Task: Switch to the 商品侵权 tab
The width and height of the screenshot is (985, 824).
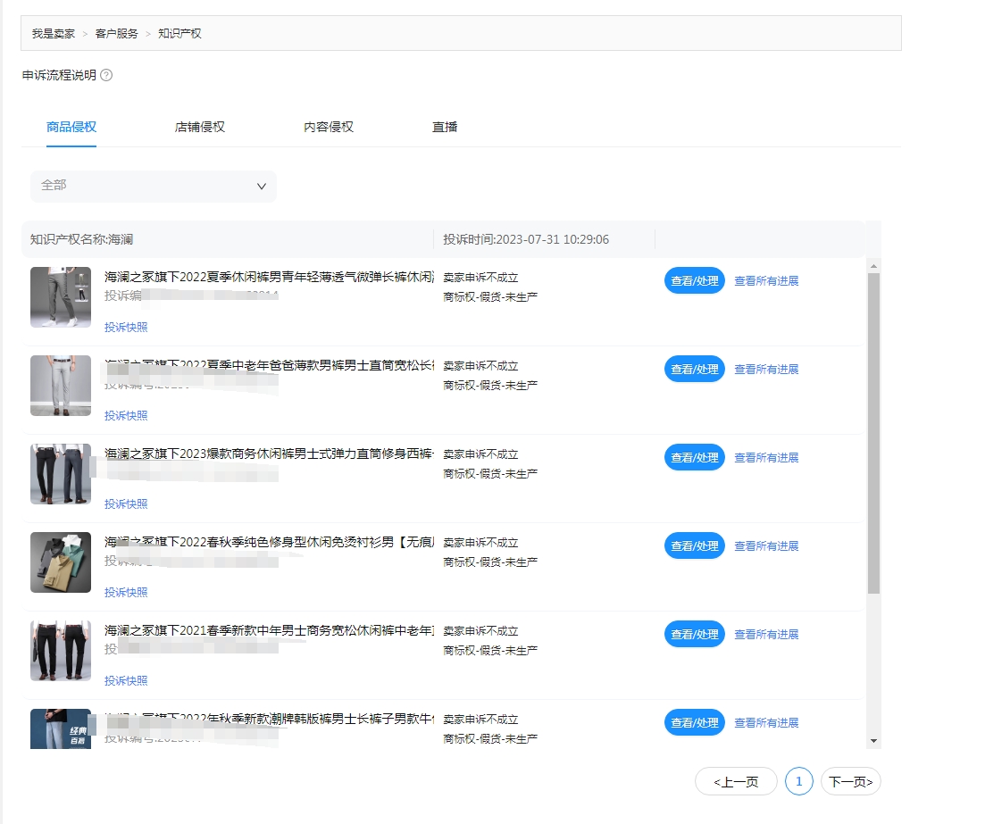Action: pyautogui.click(x=71, y=127)
